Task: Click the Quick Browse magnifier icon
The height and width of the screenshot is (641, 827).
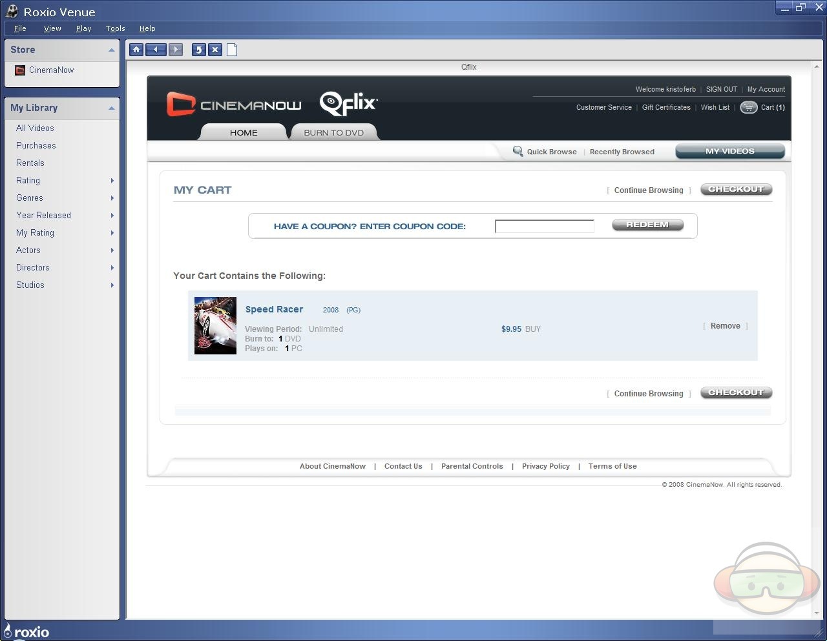Action: pos(518,151)
